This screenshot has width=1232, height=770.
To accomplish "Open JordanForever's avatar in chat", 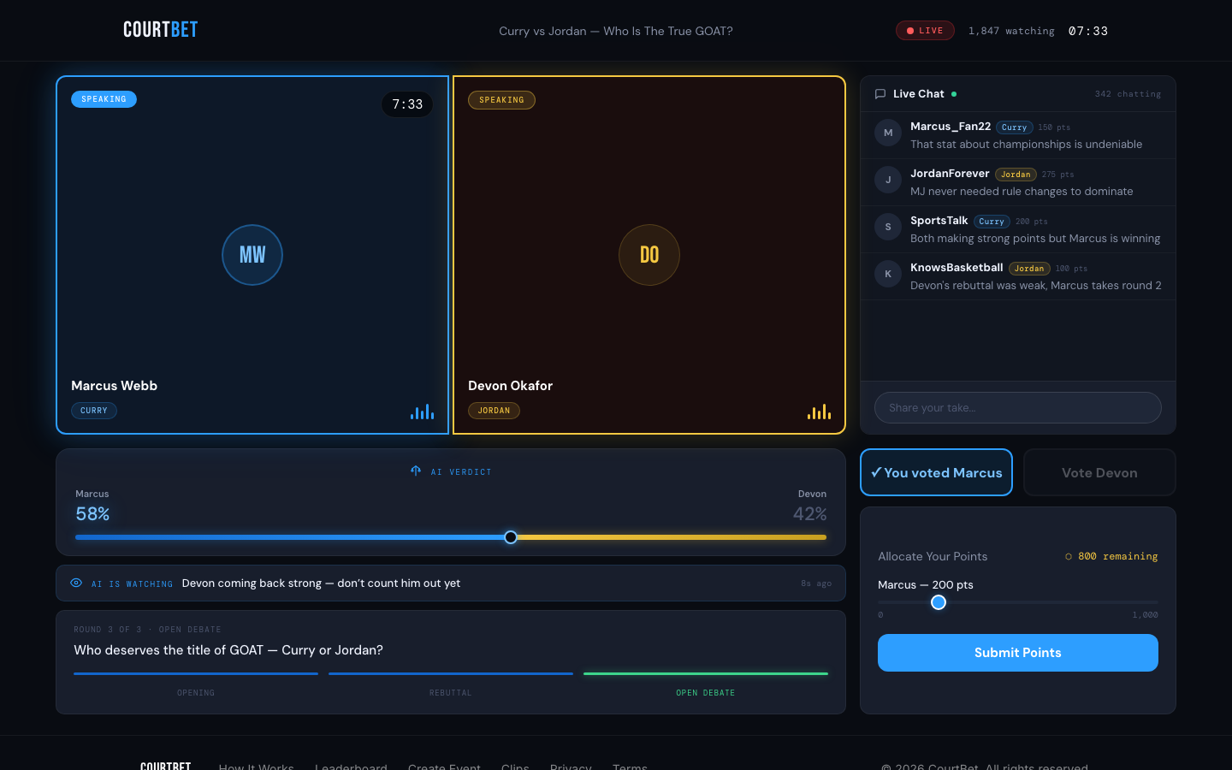I will coord(888,180).
